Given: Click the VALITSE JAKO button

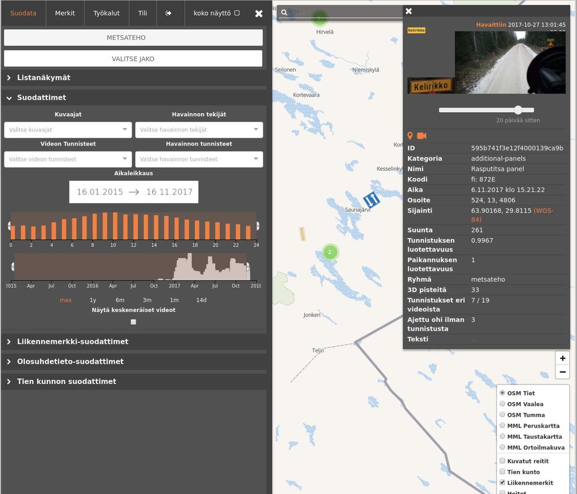Looking at the screenshot, I should tap(133, 59).
